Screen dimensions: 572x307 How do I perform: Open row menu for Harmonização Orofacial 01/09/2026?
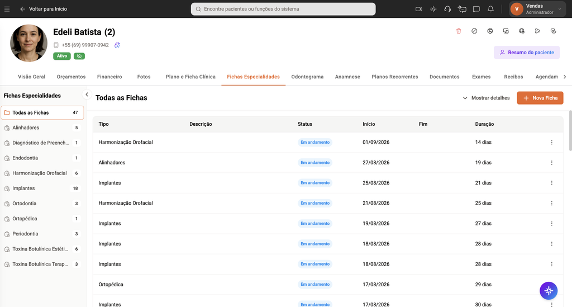click(x=551, y=143)
